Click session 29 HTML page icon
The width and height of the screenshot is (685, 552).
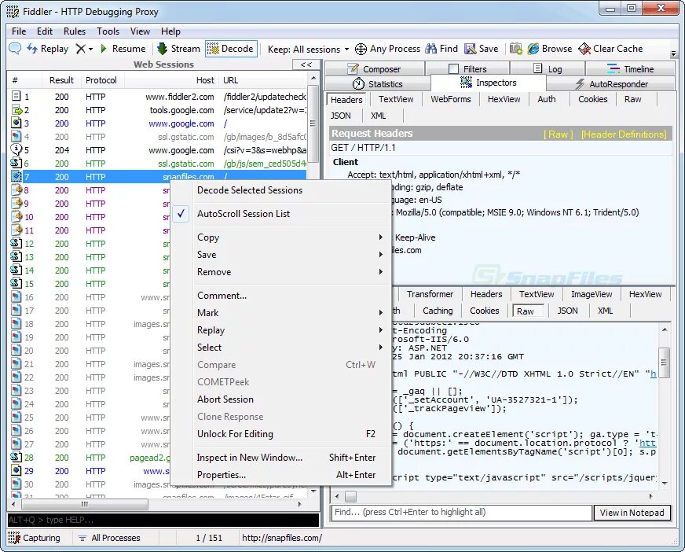pos(16,471)
